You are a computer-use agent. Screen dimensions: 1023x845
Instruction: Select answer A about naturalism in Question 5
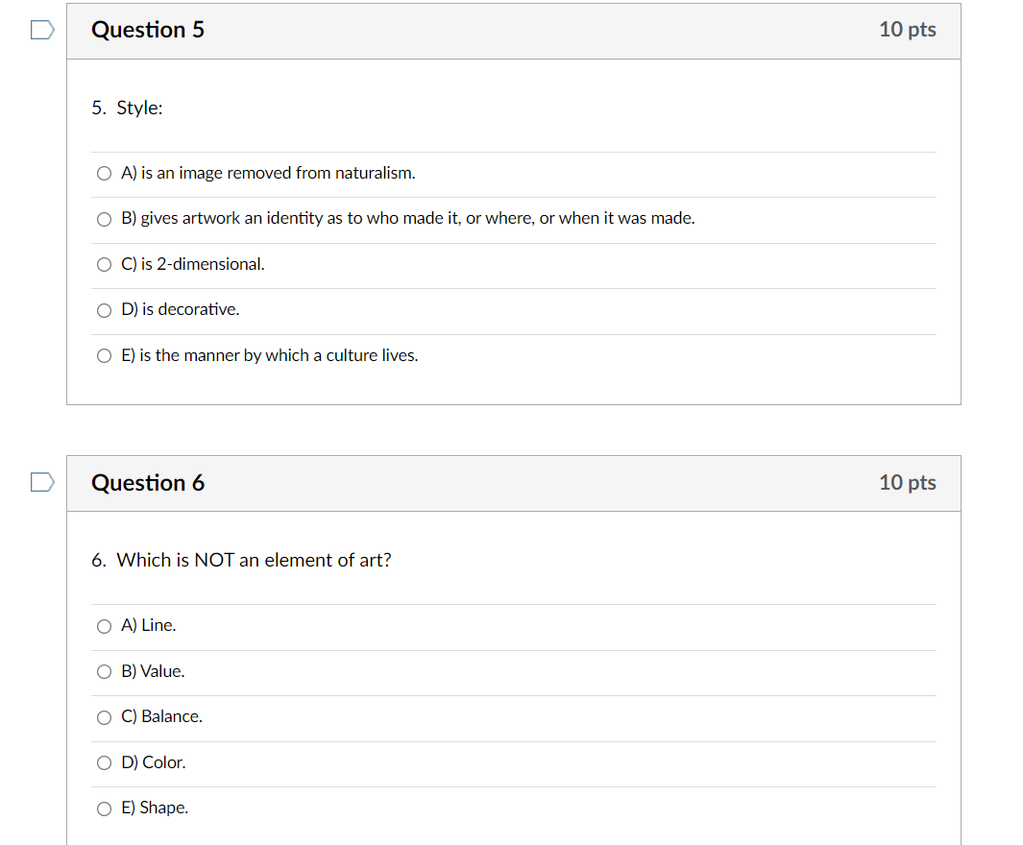coord(104,173)
